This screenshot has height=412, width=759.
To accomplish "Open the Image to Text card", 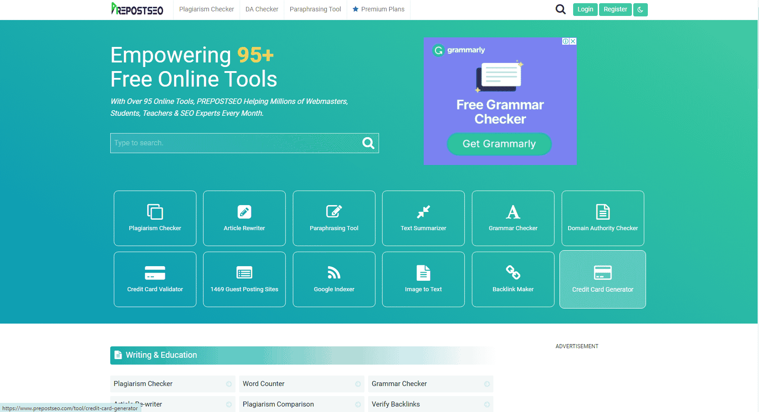I will click(x=423, y=279).
